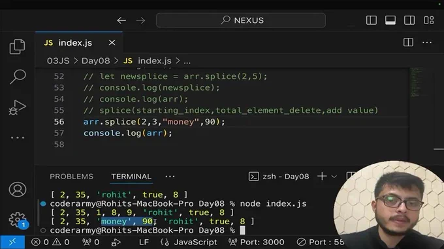The image size is (444, 249).
Task: Click the arr.splice code on line 56
Action: [x=154, y=122]
